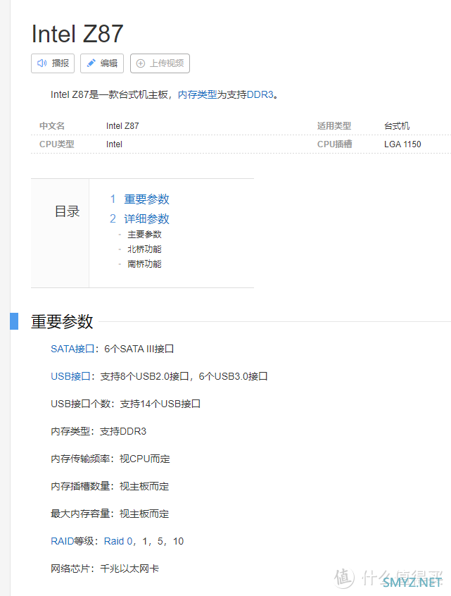The image size is (451, 596).
Task: Click text 内存传输频率：视CPU而定
Action: 110,459
